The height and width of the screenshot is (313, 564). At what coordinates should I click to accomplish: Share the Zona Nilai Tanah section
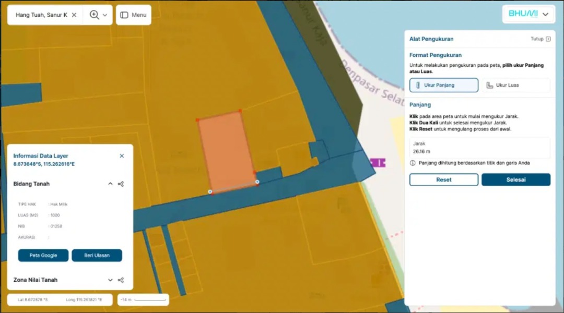(121, 280)
